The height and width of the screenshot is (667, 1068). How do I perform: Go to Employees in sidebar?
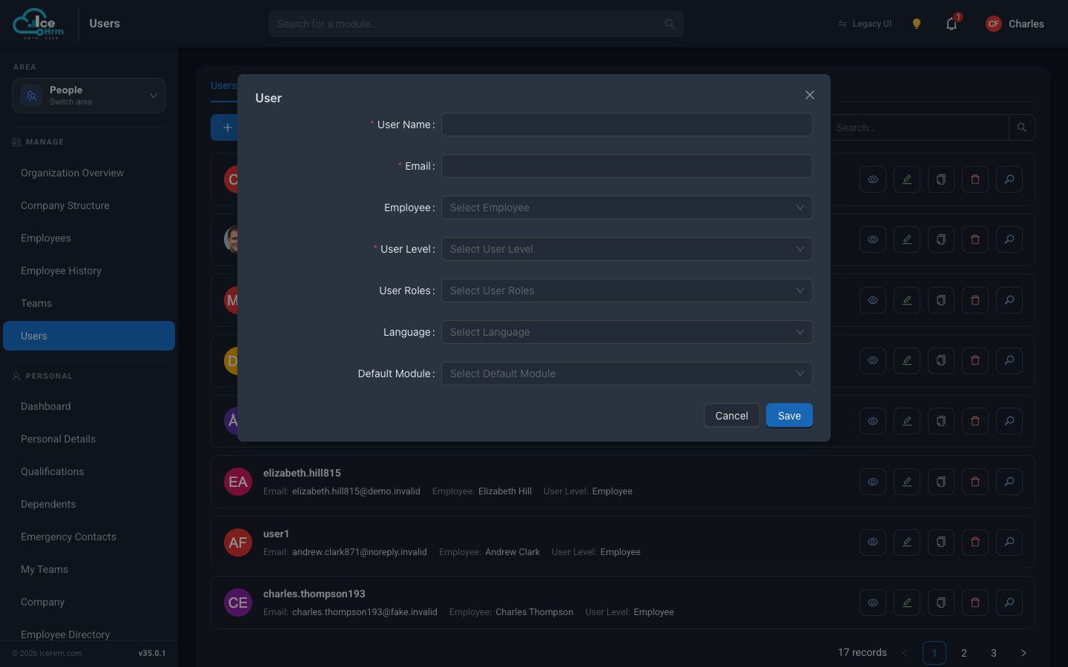click(89, 238)
